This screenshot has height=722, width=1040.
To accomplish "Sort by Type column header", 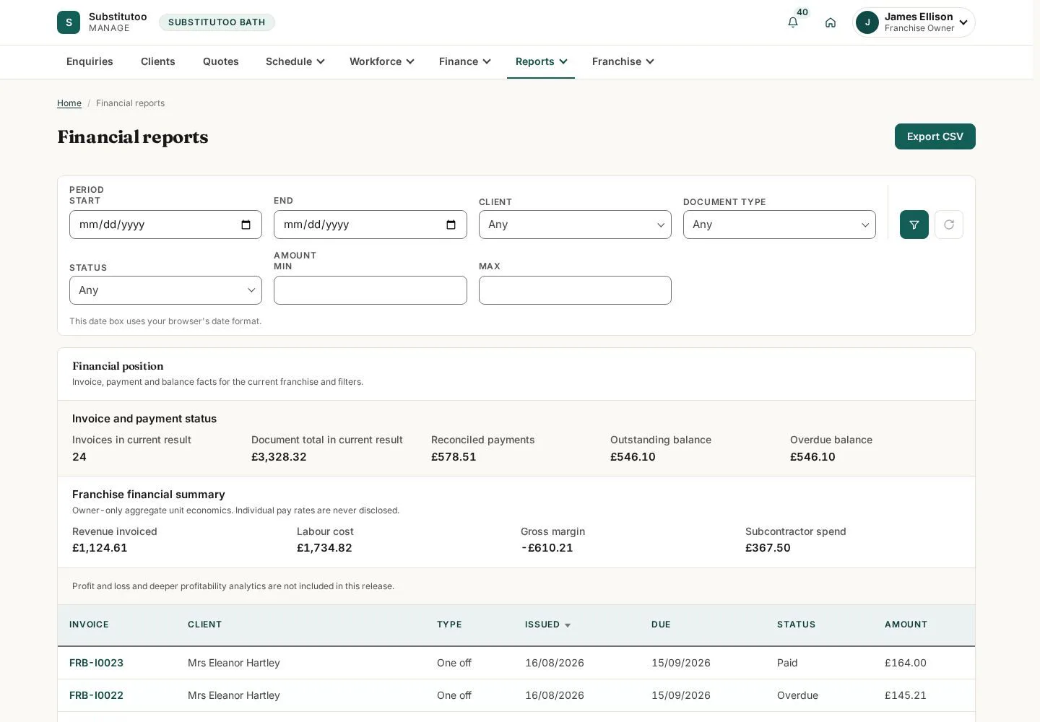I will coord(449,625).
